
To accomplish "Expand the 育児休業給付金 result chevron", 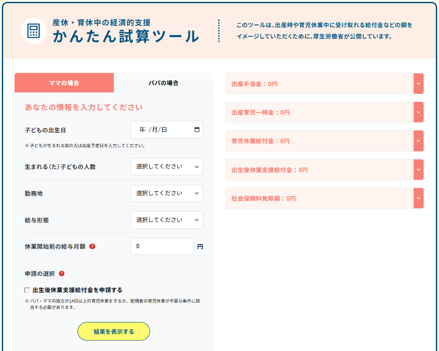I will point(418,141).
